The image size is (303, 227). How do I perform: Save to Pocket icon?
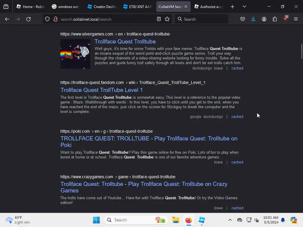(243, 19)
